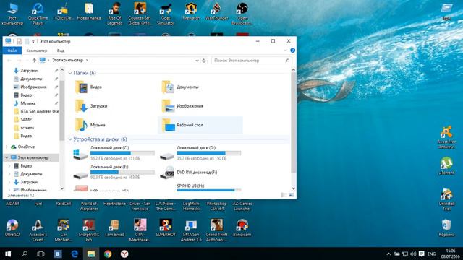Expand Документы under Этот компьютер
The image size is (463, 260).
coord(9,174)
